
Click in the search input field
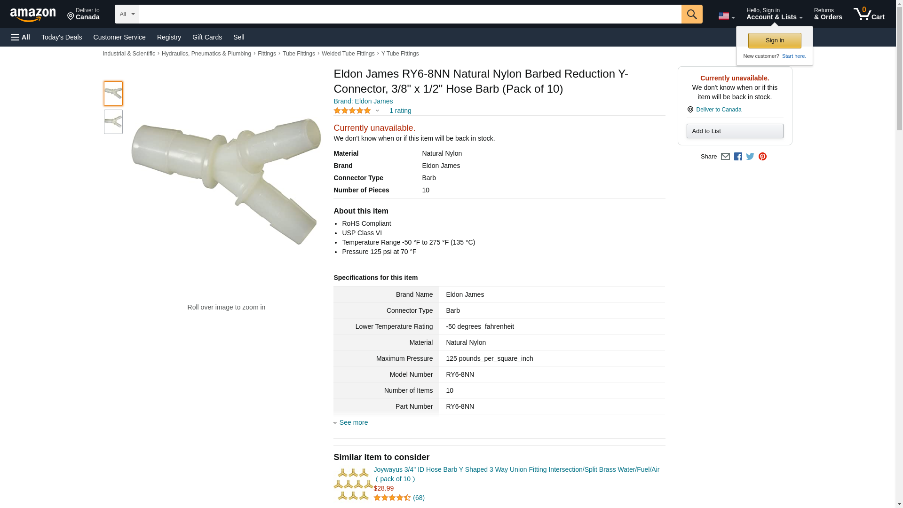(410, 14)
